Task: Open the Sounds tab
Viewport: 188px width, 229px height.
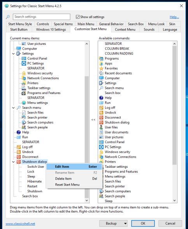Action: [149, 30]
